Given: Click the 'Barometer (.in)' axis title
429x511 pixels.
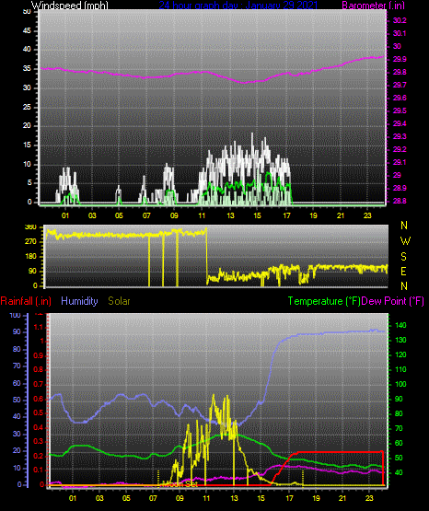Looking at the screenshot, I should click(374, 6).
